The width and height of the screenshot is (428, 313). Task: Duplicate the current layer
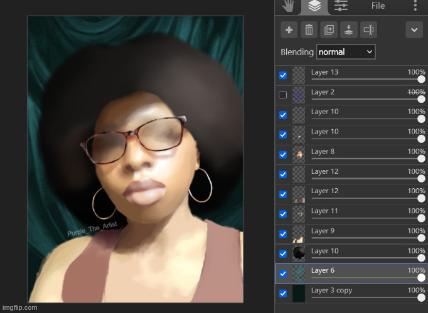tap(329, 29)
